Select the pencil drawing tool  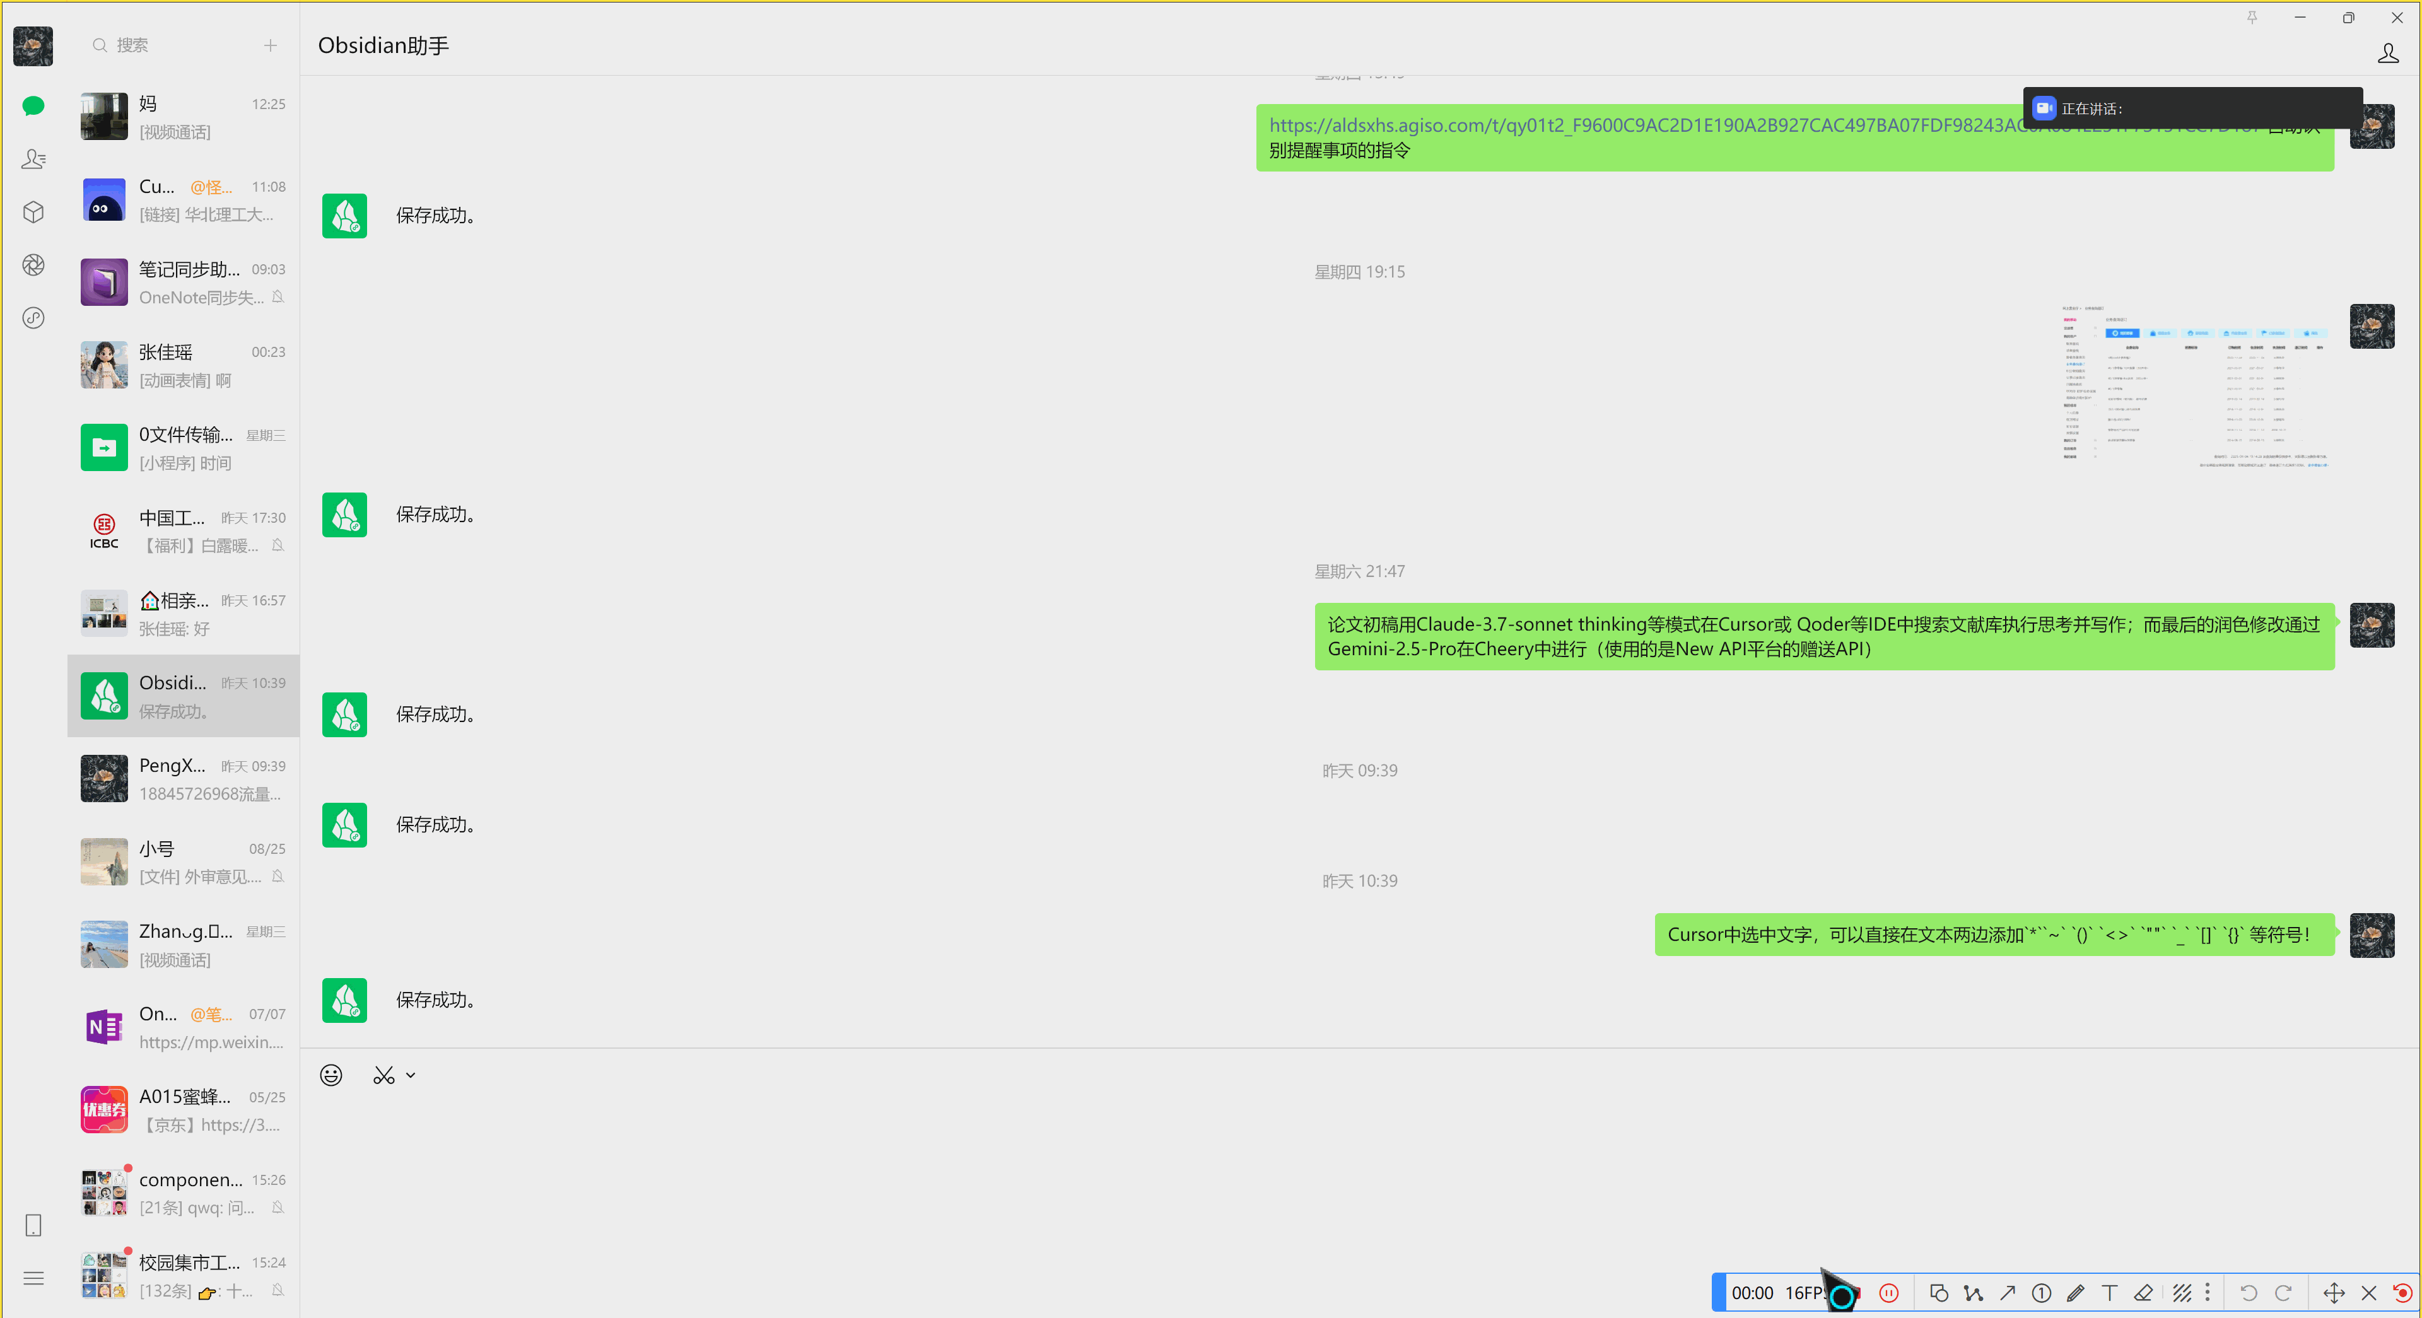(2075, 1293)
